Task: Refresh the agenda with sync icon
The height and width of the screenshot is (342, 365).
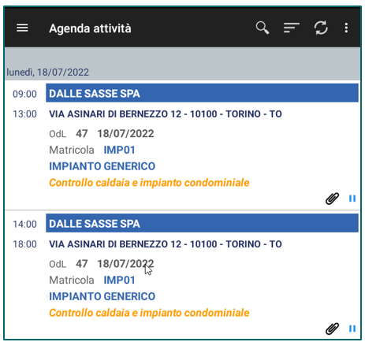Action: click(321, 28)
